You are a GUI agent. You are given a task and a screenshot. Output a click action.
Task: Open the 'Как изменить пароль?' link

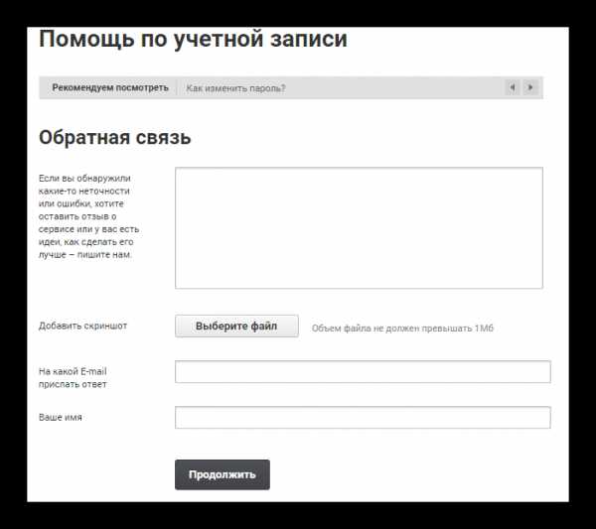point(235,88)
